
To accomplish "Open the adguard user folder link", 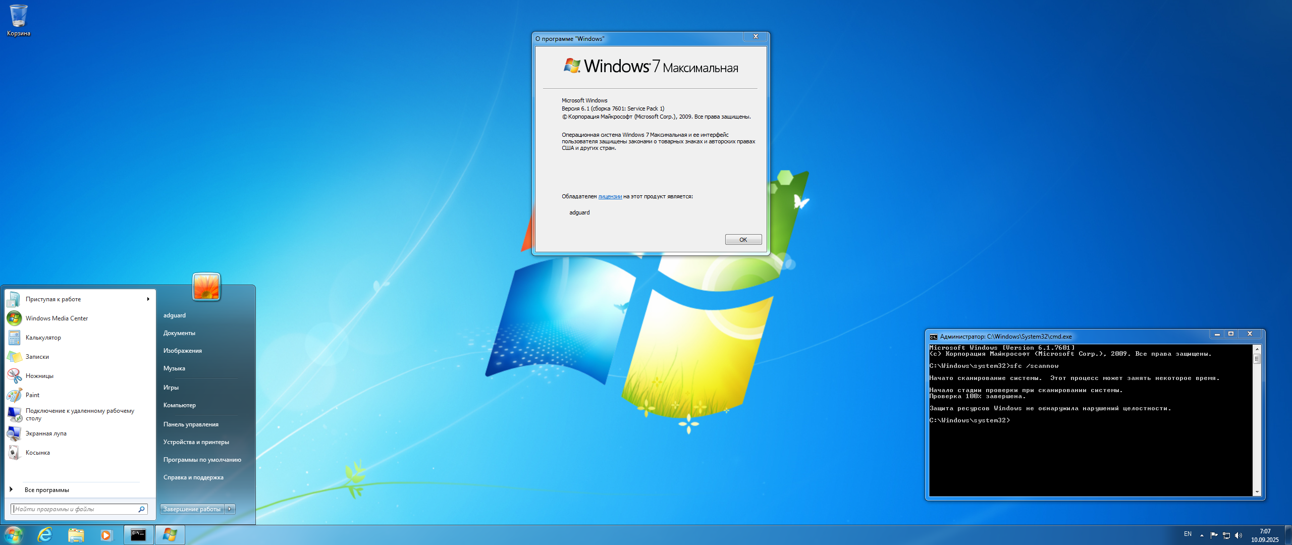I will pyautogui.click(x=174, y=315).
